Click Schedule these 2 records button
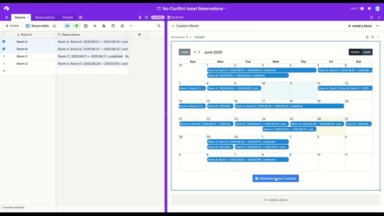The width and height of the screenshot is (384, 216). 275,178
